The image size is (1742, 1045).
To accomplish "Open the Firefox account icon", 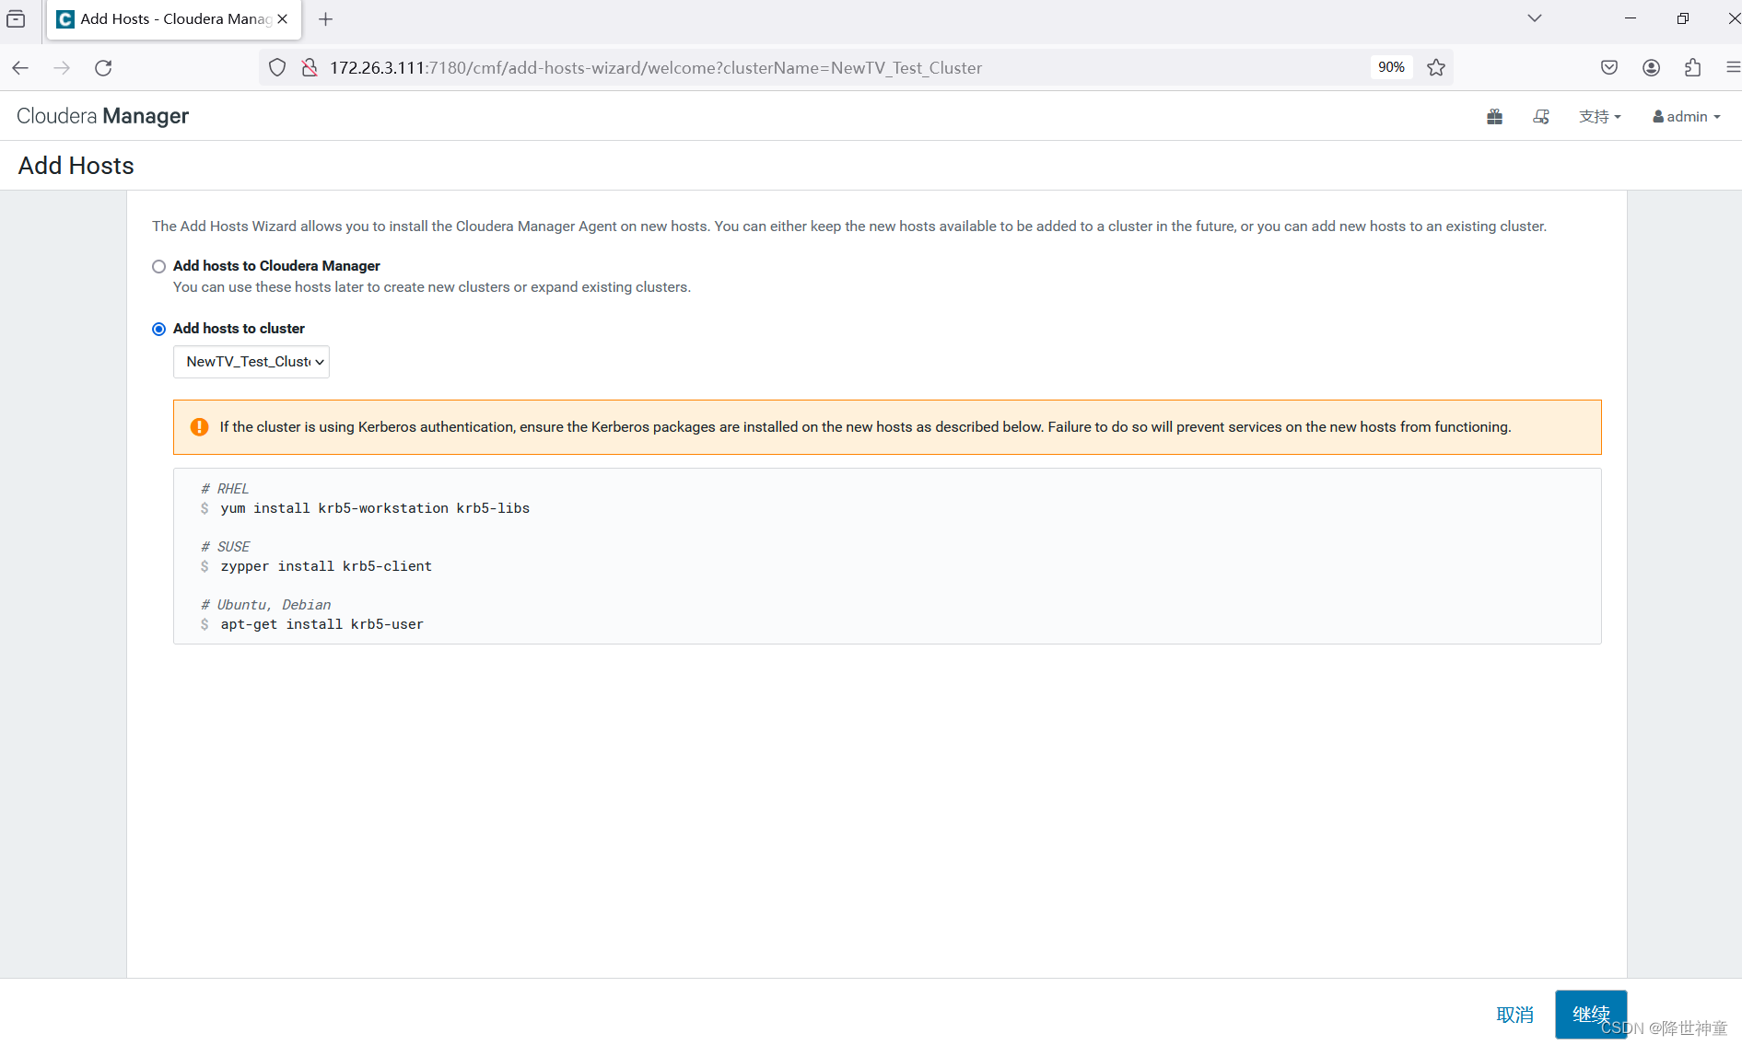I will (1652, 67).
